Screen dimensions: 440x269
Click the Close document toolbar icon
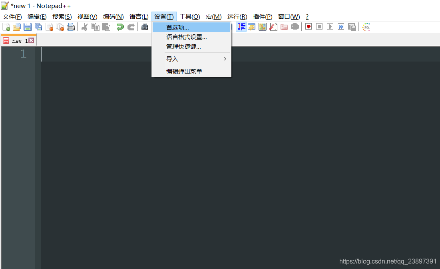[50, 27]
